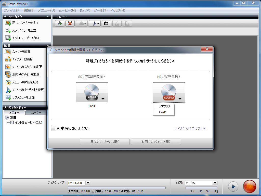Click the quality EP/LP/SP/HQ slider track
Viewport: 261px width, 196px height.
201,188
